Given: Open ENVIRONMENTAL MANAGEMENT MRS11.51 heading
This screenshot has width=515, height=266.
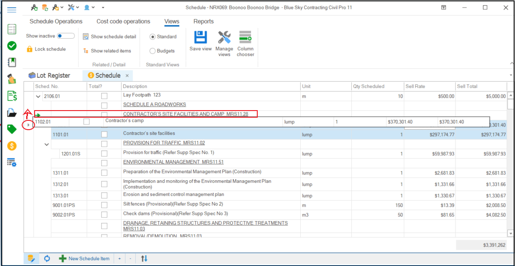Looking at the screenshot, I should tap(173, 162).
